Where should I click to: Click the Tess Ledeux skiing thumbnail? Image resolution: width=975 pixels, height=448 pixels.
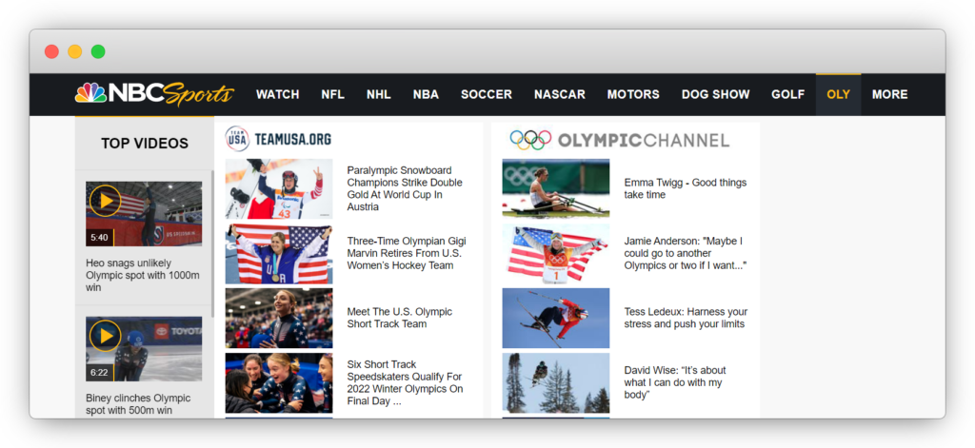pyautogui.click(x=556, y=318)
